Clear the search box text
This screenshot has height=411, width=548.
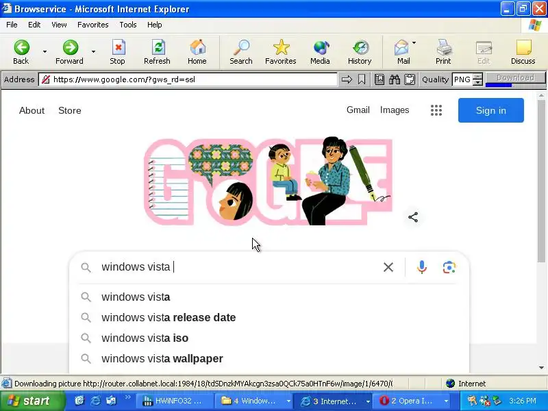(388, 267)
